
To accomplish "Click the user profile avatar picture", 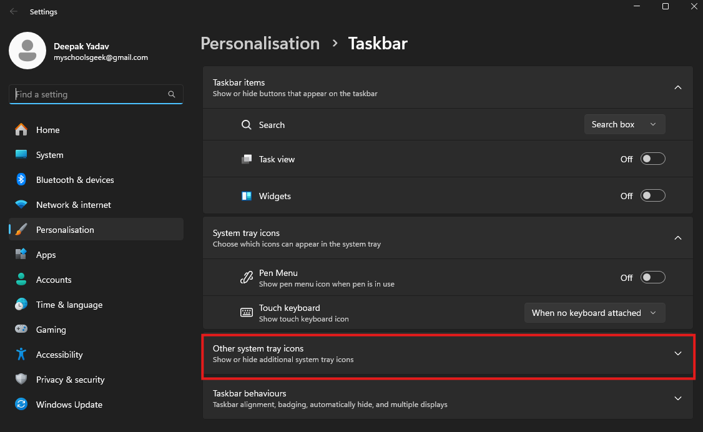I will [x=27, y=51].
